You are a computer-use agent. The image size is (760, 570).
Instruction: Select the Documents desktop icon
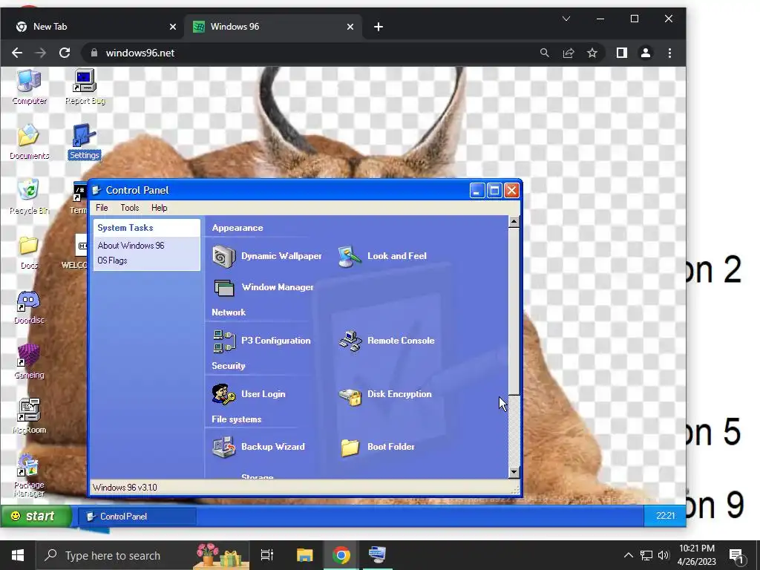point(29,142)
